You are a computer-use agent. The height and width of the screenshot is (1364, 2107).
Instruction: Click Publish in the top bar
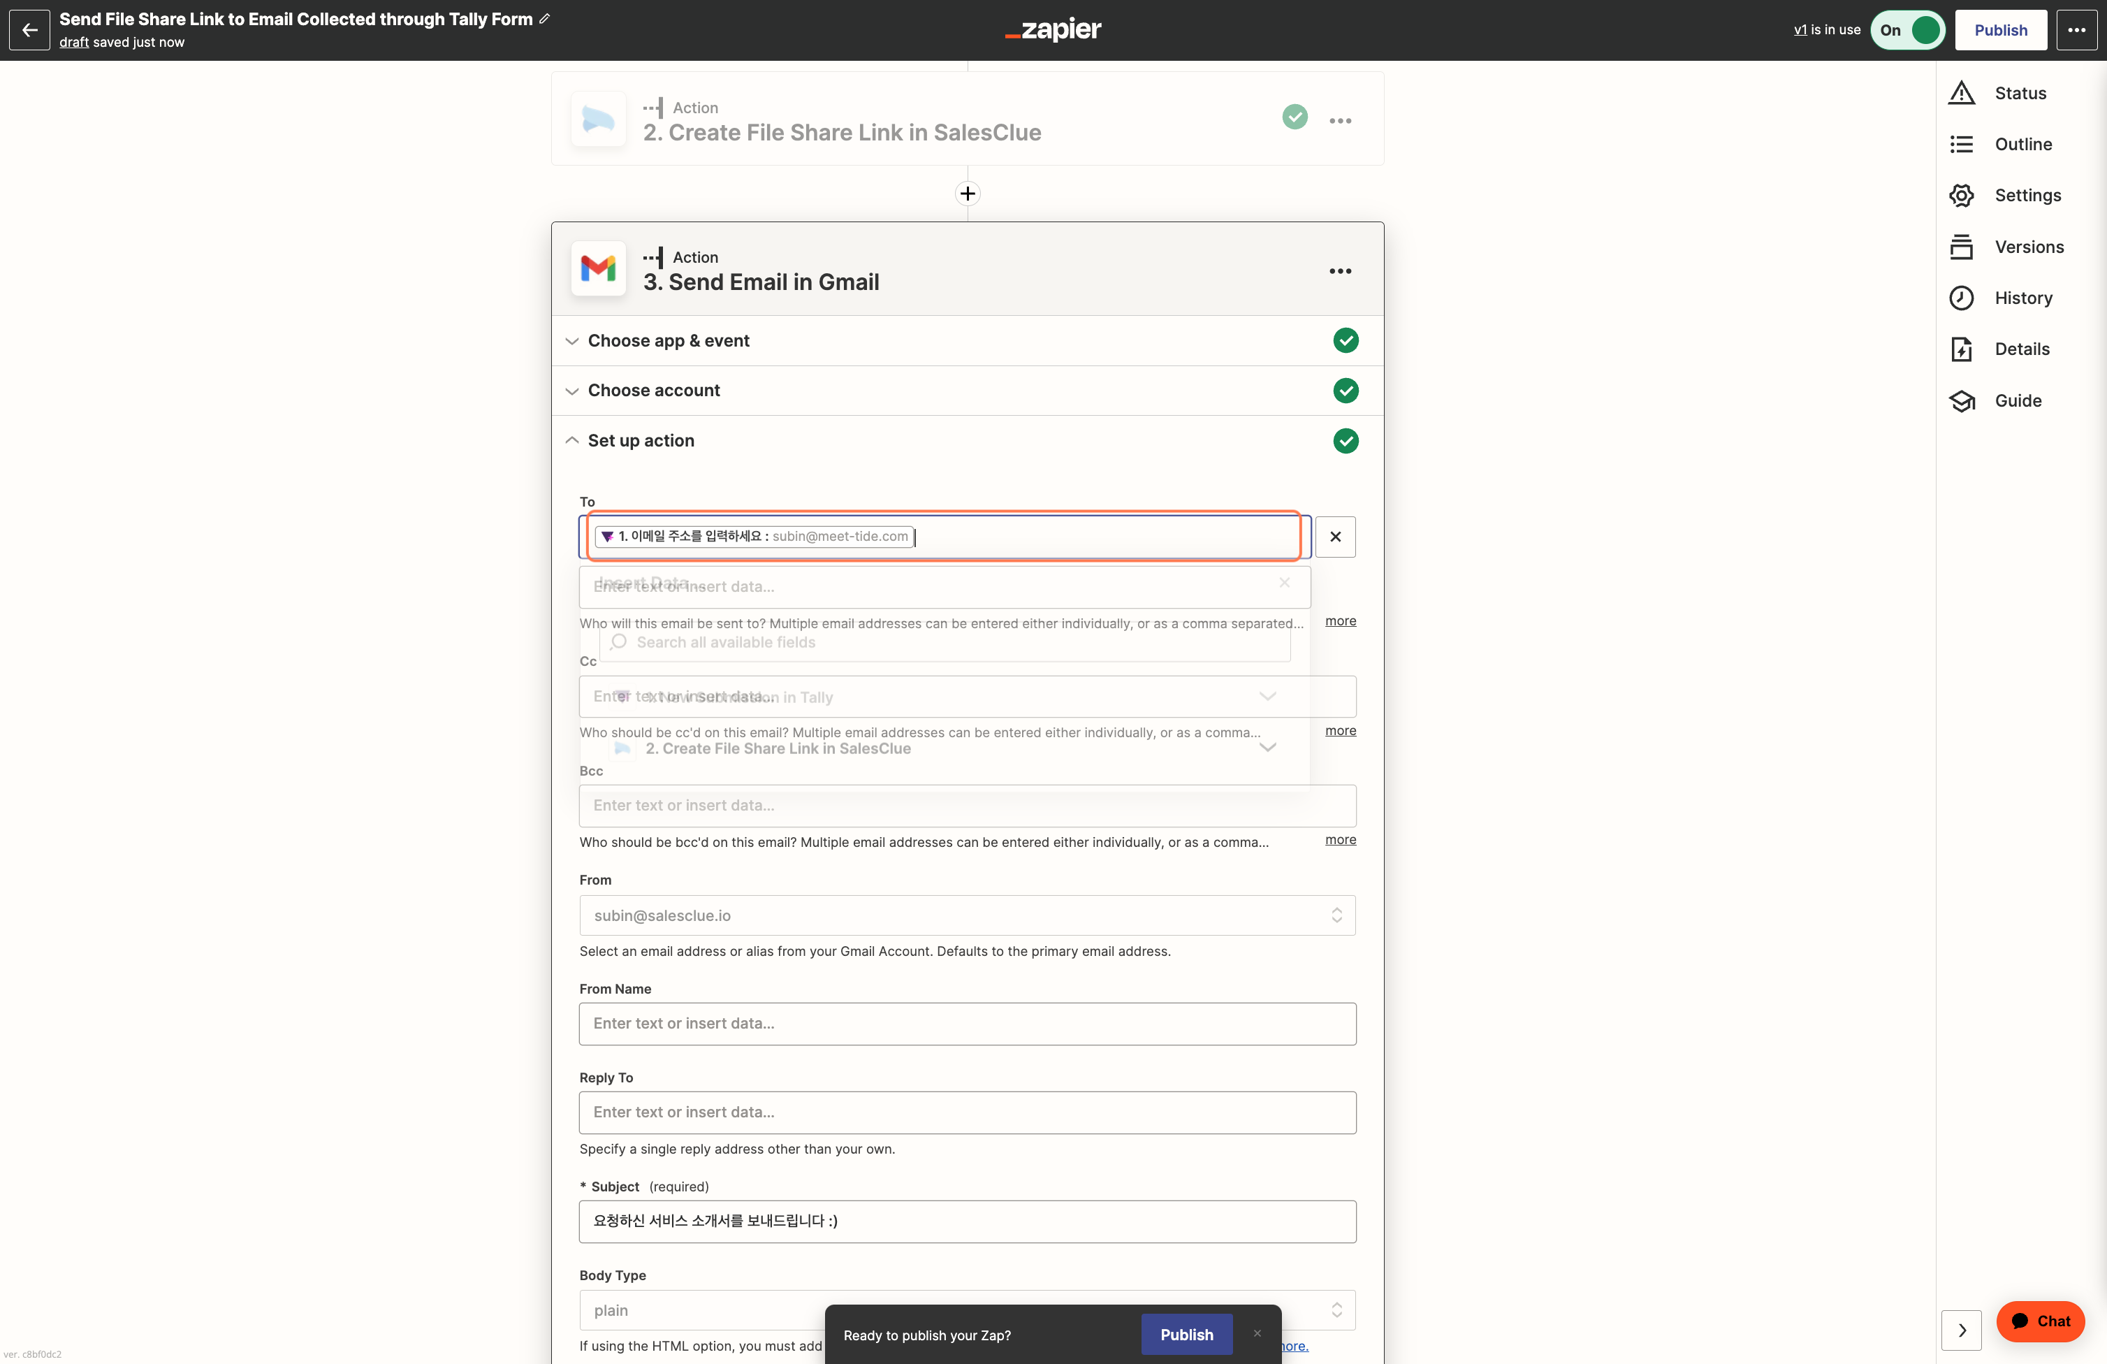pyautogui.click(x=2000, y=30)
